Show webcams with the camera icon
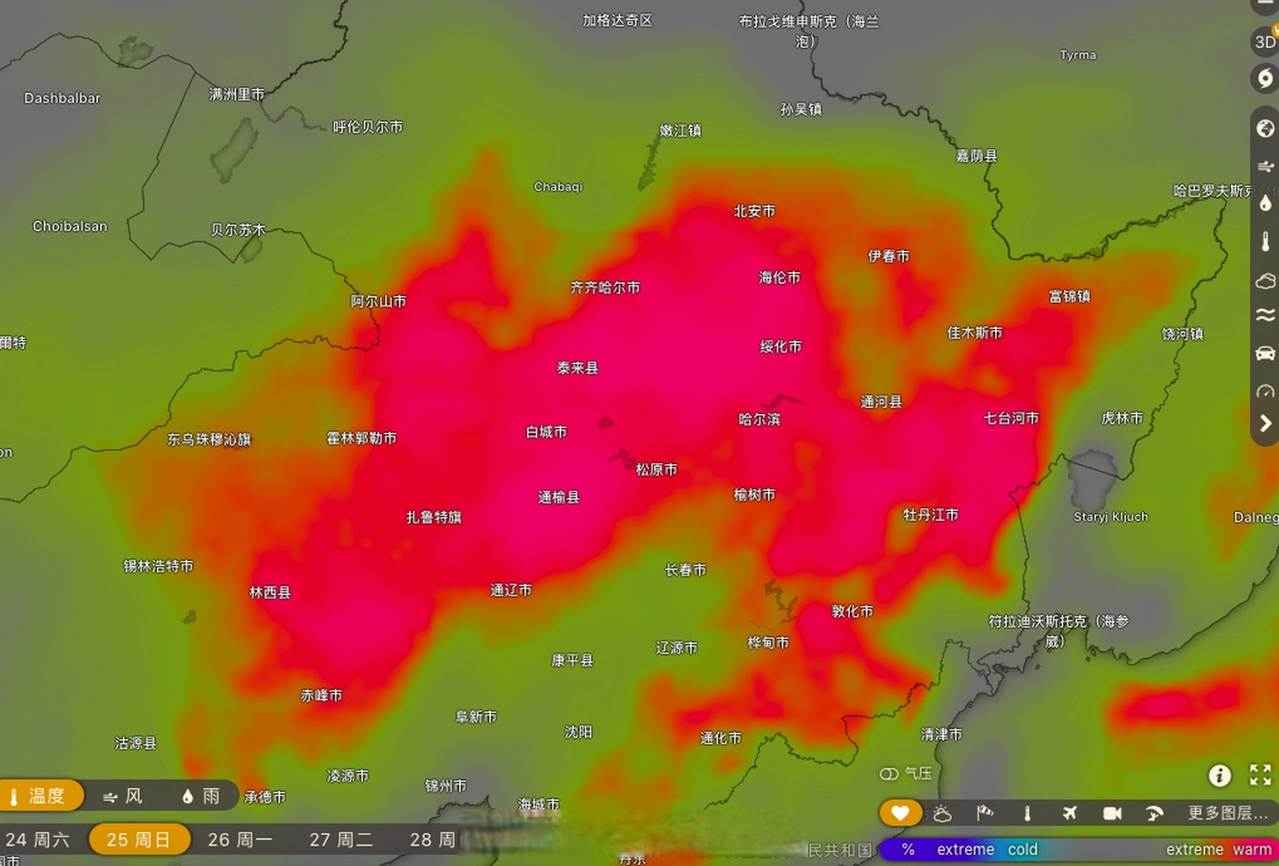Viewport: 1279px width, 866px height. (1112, 813)
